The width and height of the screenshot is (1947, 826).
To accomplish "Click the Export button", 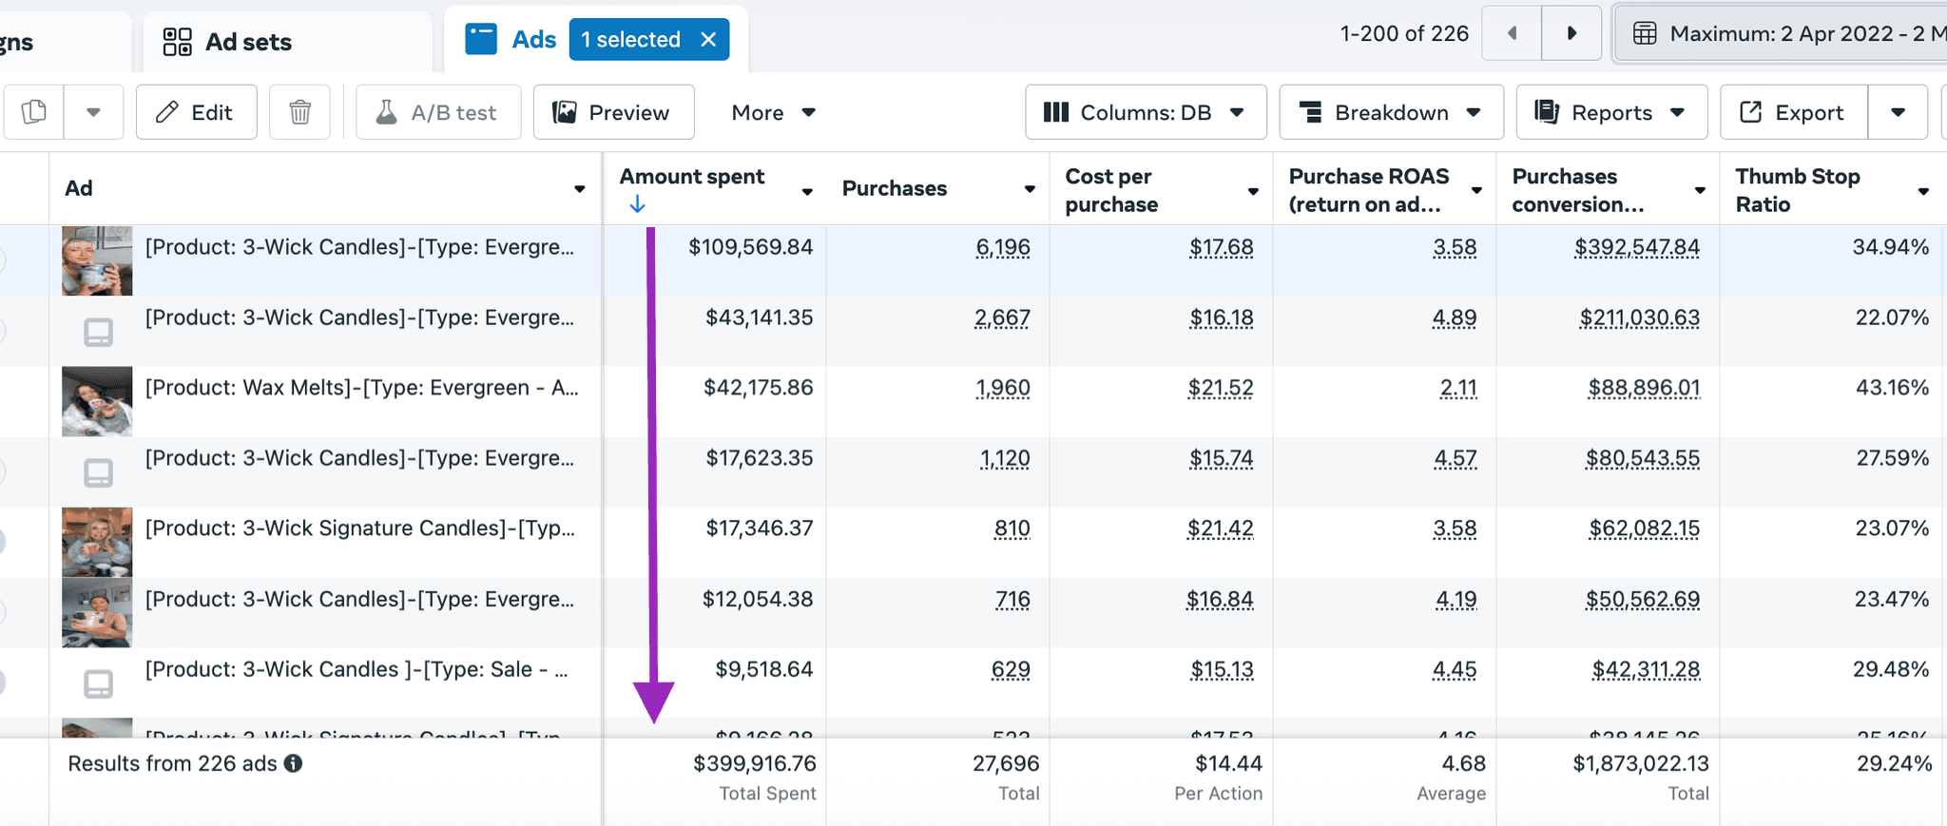I will (1793, 112).
